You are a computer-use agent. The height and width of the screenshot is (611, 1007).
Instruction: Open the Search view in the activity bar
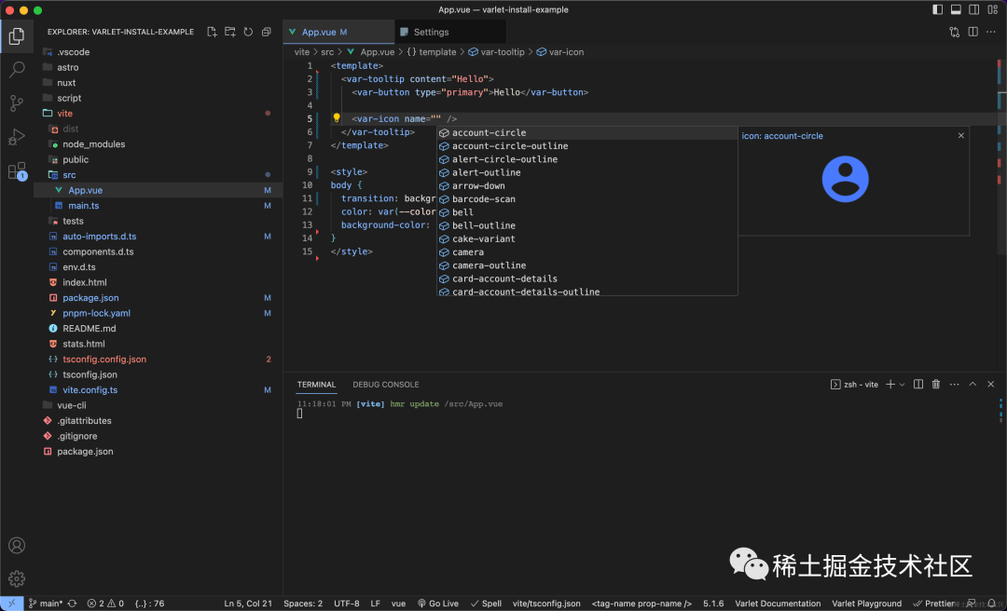(17, 69)
